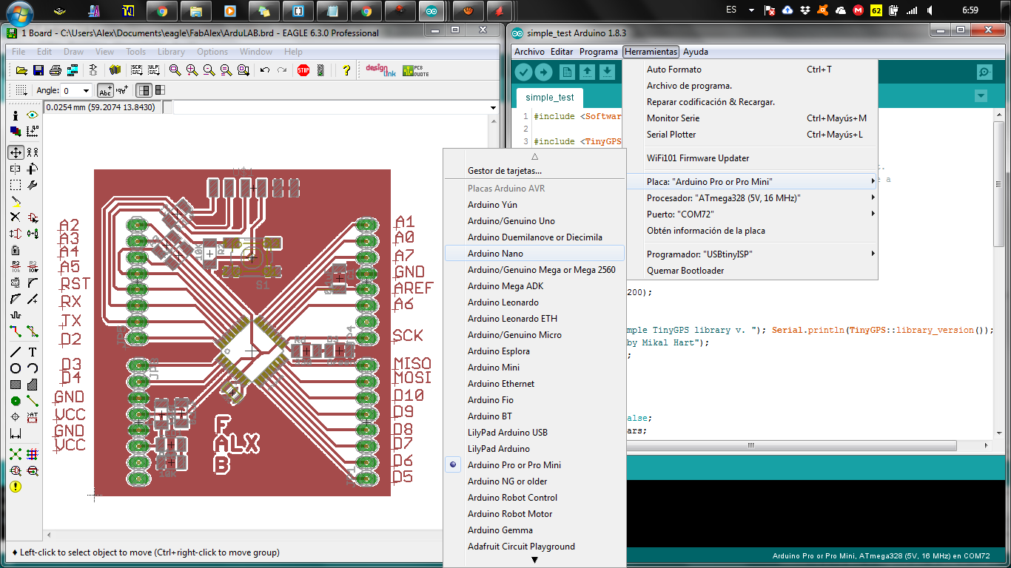Click the Zoom out magnifier icon
The image size is (1011, 568).
pyautogui.click(x=209, y=70)
